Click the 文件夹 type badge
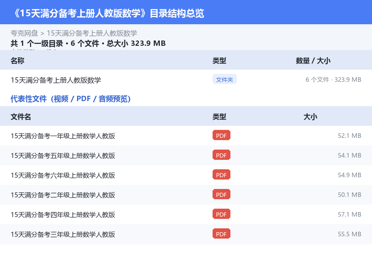Screen dimensions: 372x256 point(224,80)
